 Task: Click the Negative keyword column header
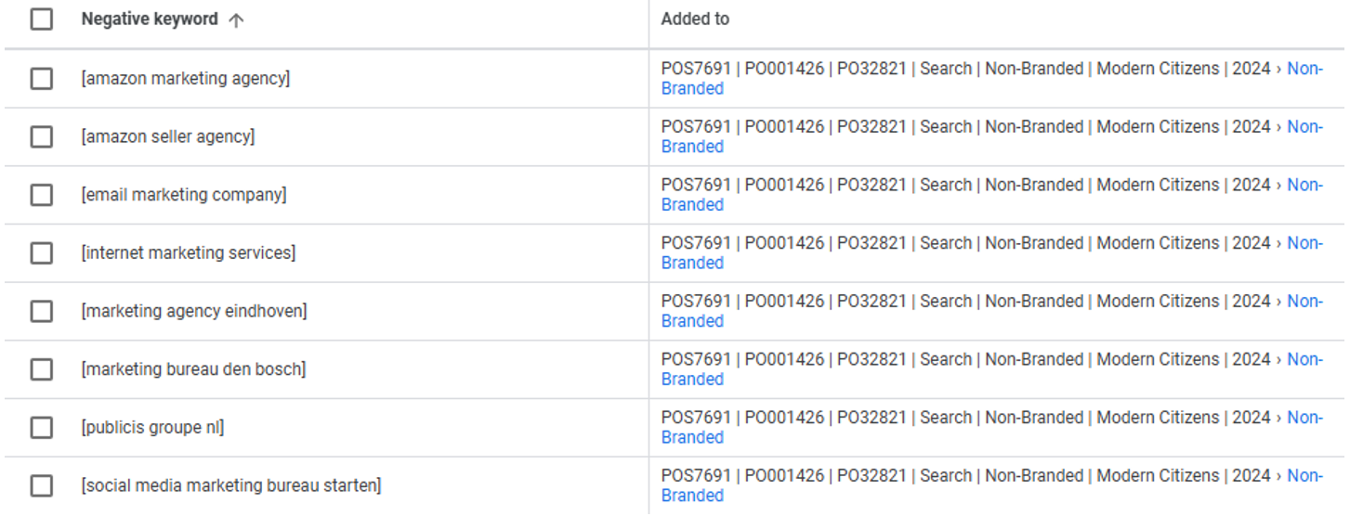[150, 19]
